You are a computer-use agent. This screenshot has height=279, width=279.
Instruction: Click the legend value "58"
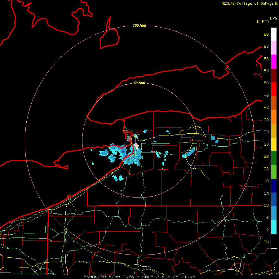click(266, 59)
